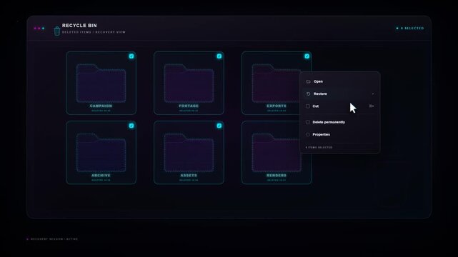
Task: Select the FOOTAGE folder icon
Action: pos(189,83)
